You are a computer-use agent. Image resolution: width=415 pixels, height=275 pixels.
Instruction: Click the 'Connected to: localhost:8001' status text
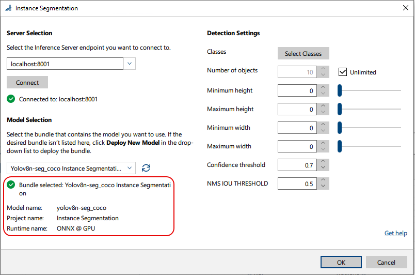[x=58, y=99]
